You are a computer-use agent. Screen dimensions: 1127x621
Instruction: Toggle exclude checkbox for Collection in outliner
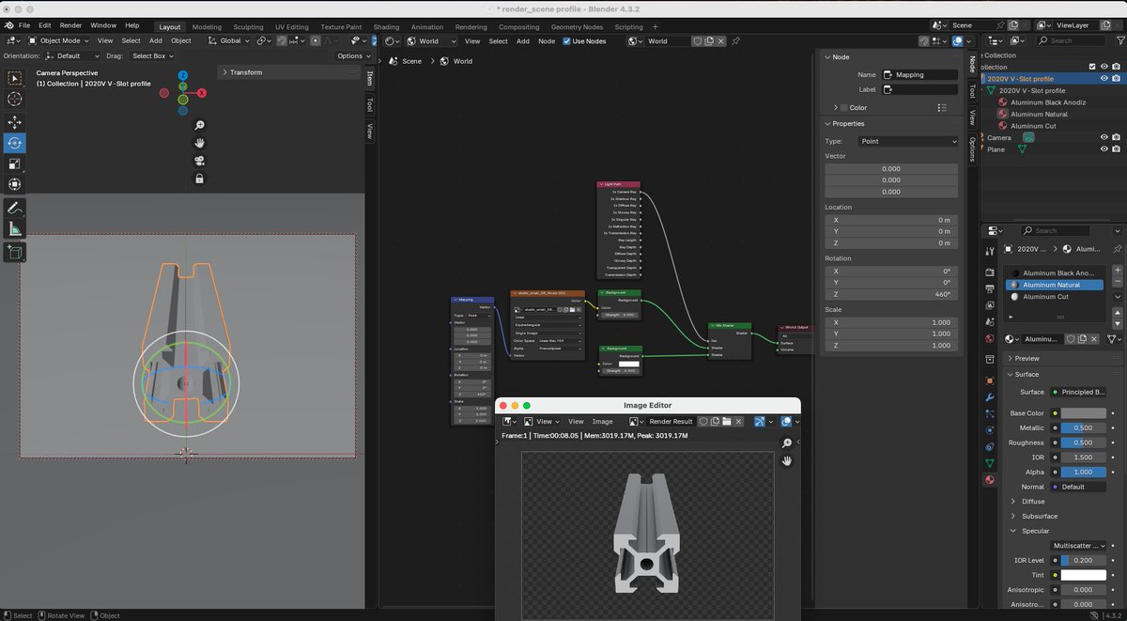pyautogui.click(x=1091, y=67)
